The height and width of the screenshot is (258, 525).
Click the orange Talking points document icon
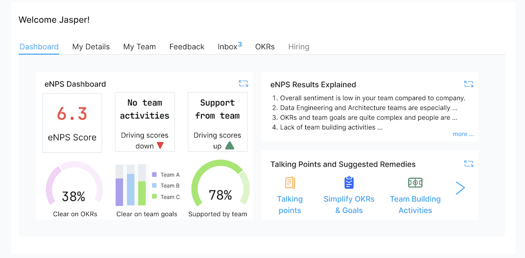click(290, 183)
